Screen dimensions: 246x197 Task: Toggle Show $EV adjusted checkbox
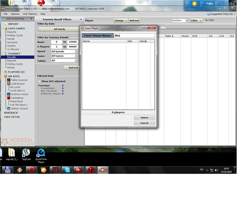[x=39, y=81]
